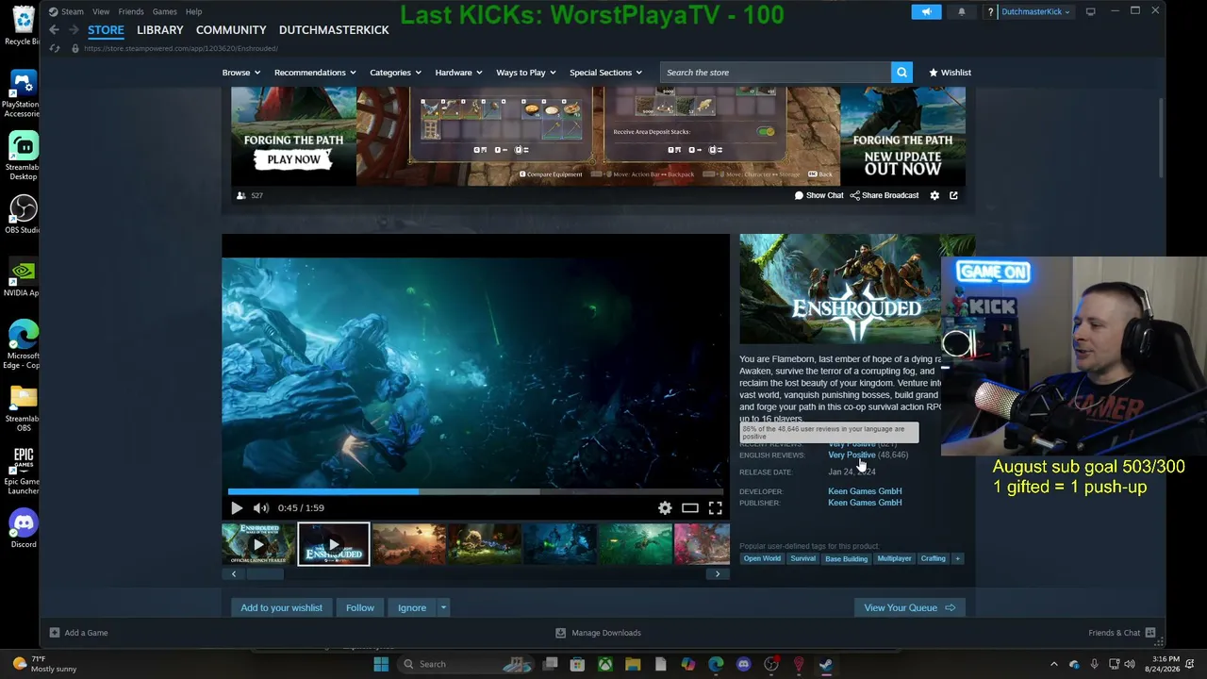Seek within the trailer progress bar

[475, 491]
